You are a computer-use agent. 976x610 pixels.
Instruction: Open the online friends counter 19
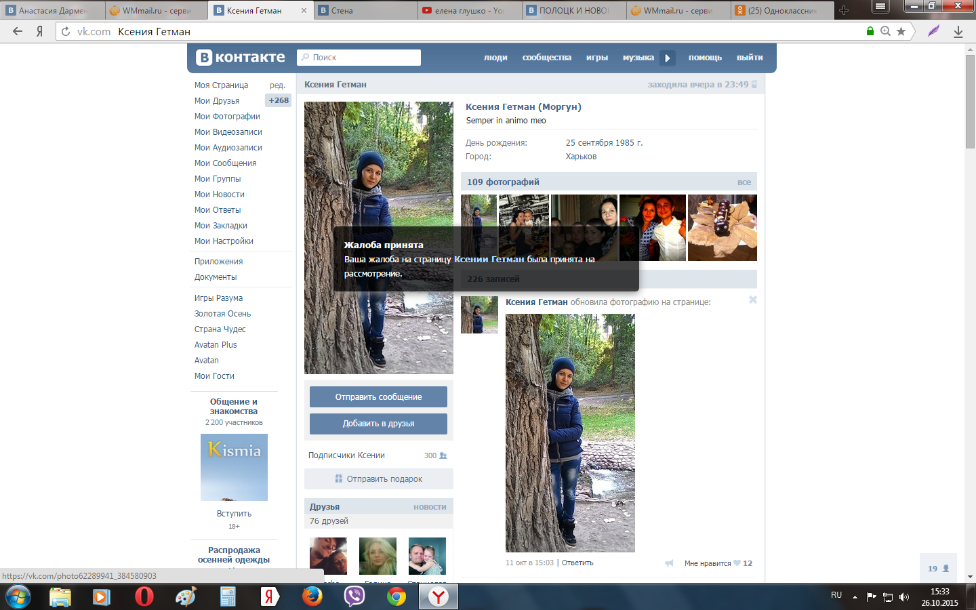(939, 568)
